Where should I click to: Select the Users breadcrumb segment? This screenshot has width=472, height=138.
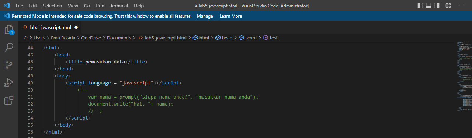39,38
